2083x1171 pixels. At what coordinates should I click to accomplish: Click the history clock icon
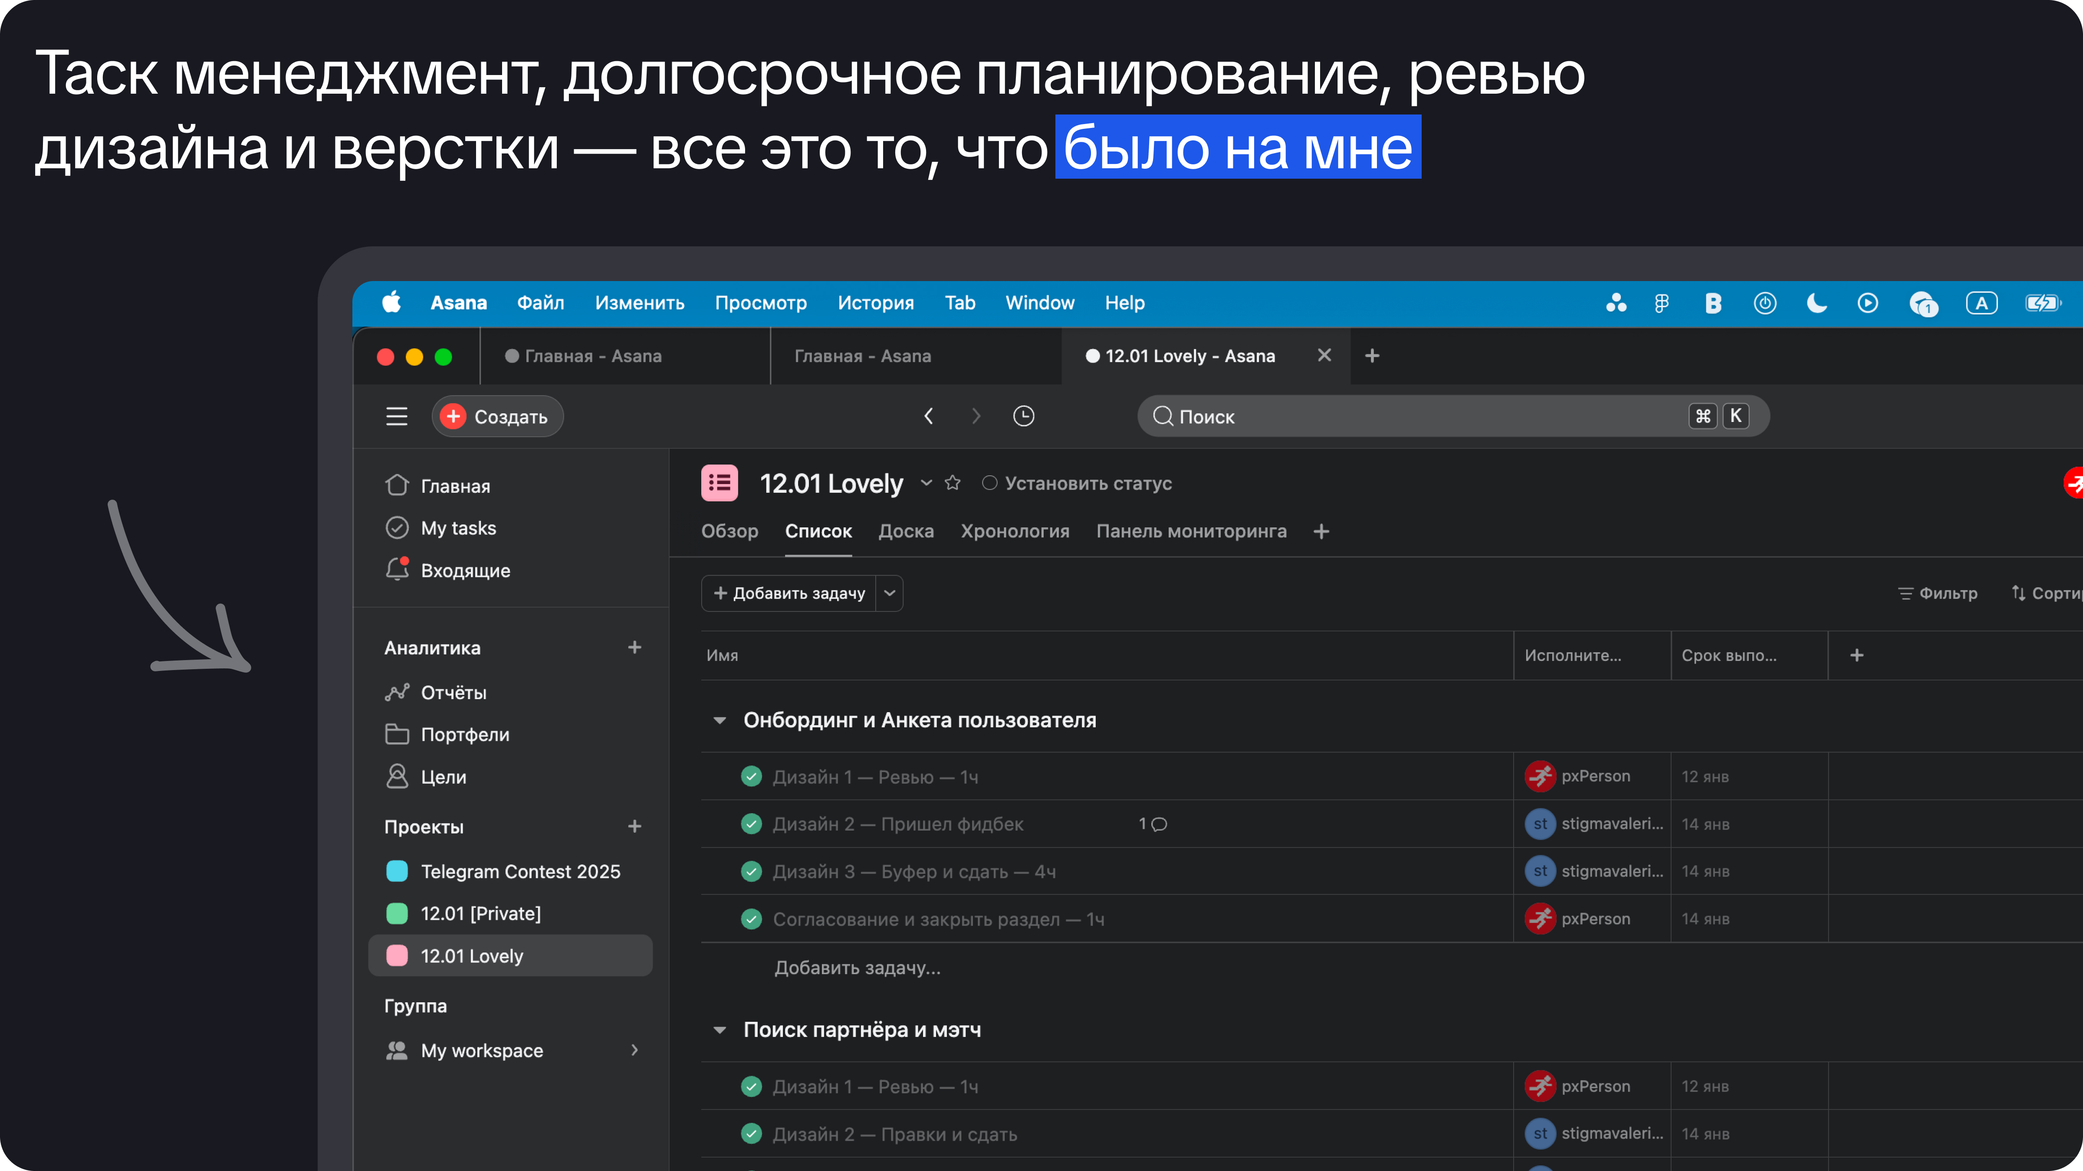click(1023, 416)
